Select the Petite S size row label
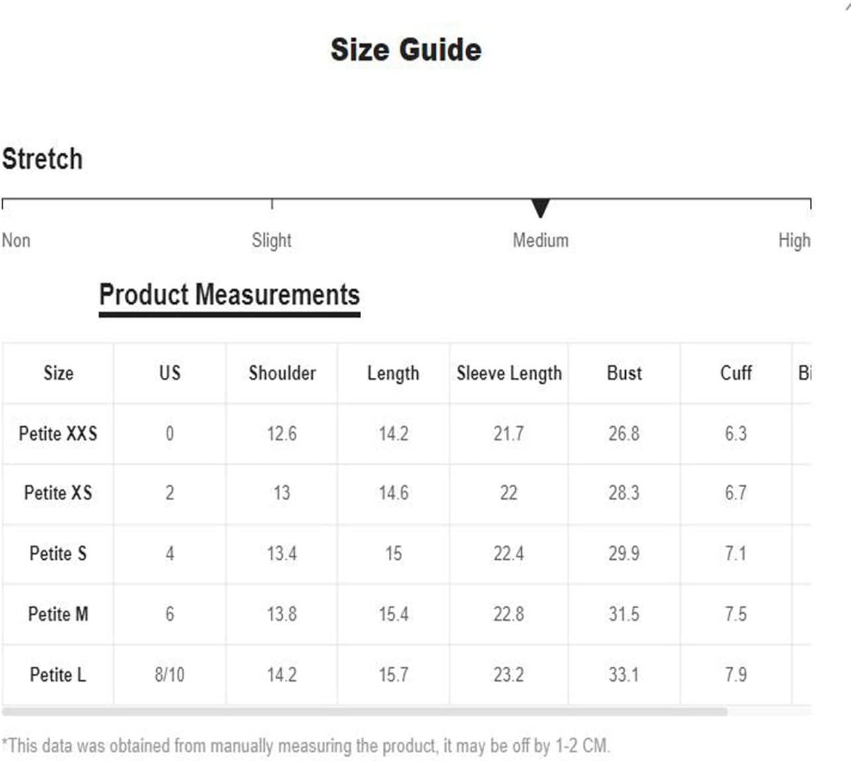This screenshot has width=851, height=761. [58, 553]
